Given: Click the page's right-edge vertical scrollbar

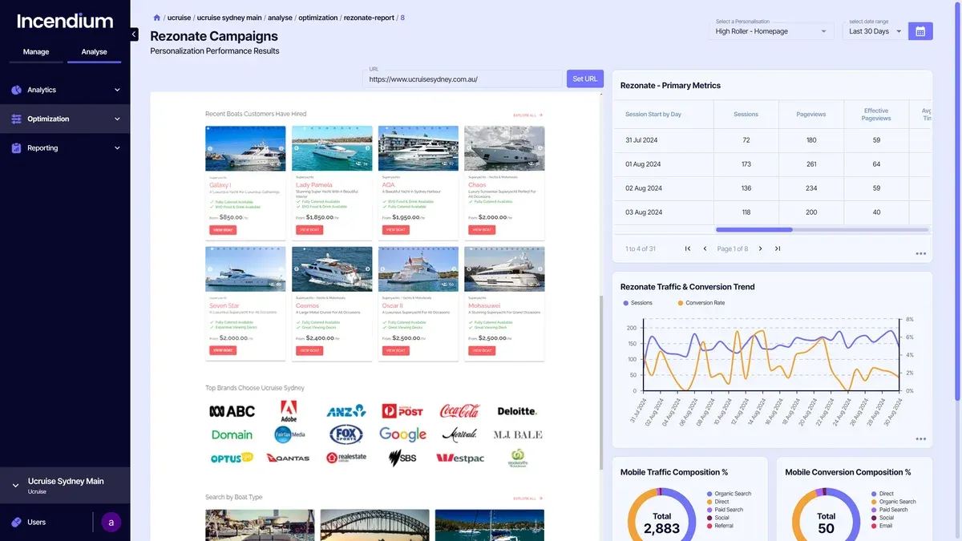Looking at the screenshot, I should pos(959,200).
